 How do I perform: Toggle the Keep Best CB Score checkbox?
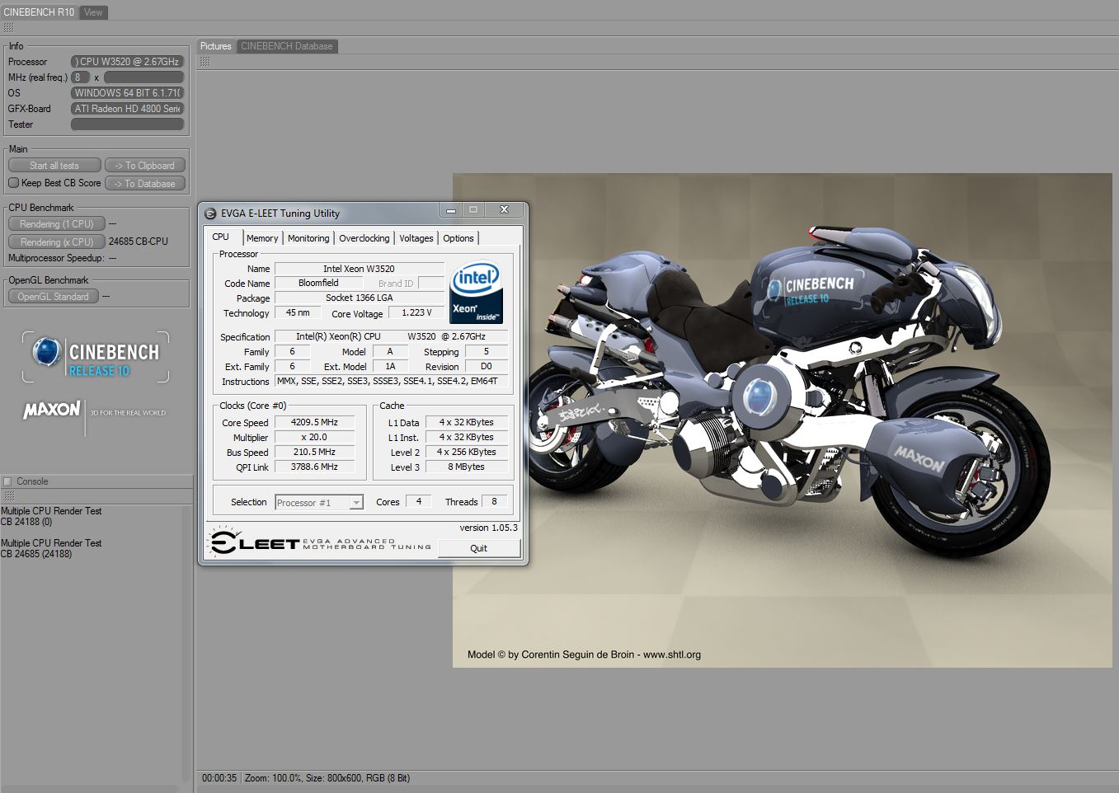[13, 183]
